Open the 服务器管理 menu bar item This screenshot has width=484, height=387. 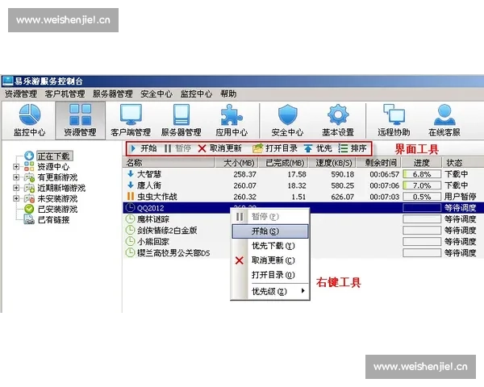click(x=113, y=94)
